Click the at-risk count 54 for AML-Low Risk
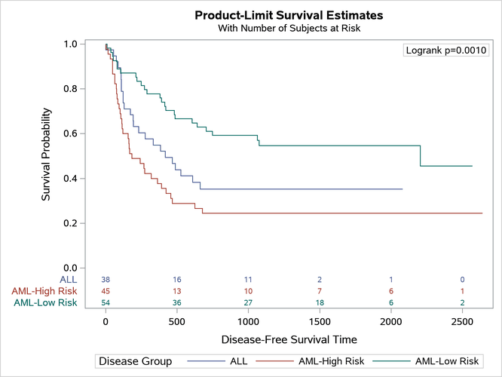Viewport: 502px width, 377px height. click(106, 303)
